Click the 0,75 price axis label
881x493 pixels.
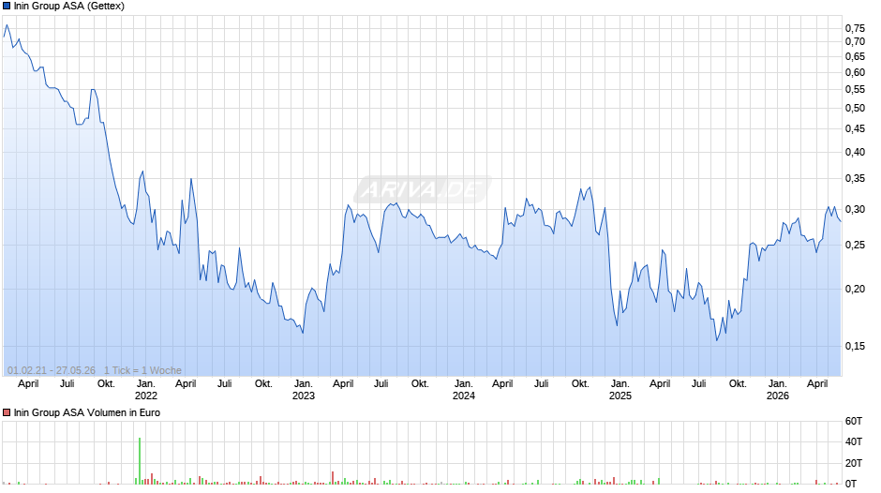coord(855,29)
